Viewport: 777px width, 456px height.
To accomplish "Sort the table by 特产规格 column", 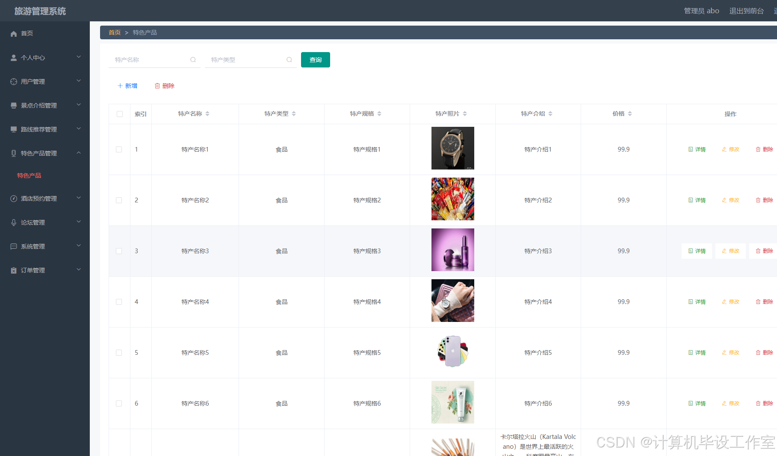I will (x=379, y=114).
